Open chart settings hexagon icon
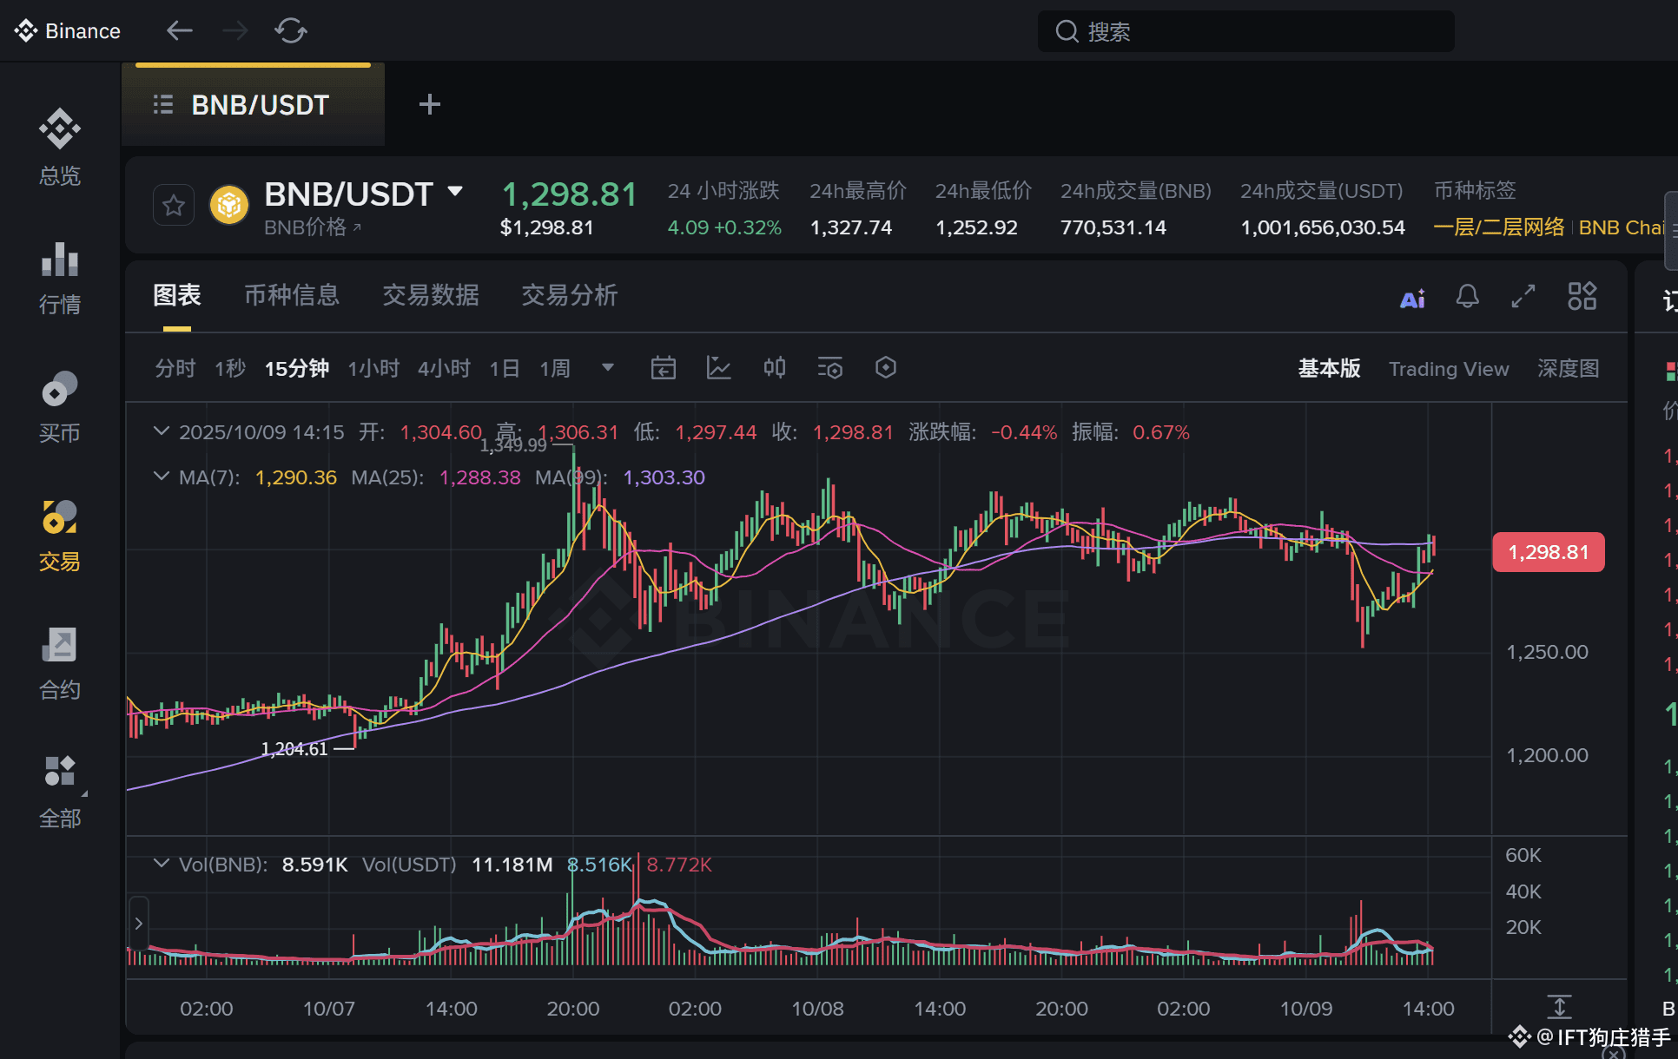1678x1059 pixels. point(885,368)
